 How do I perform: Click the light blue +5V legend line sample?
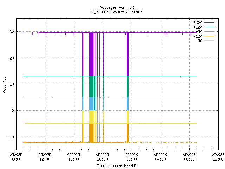tap(209, 31)
